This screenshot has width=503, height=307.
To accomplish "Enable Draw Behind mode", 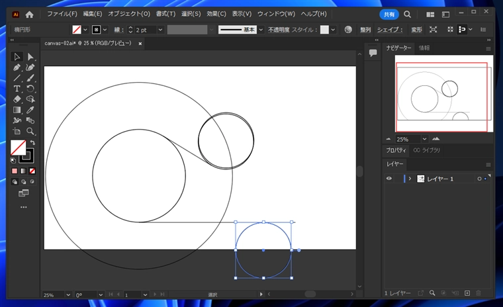I will 23,181.
